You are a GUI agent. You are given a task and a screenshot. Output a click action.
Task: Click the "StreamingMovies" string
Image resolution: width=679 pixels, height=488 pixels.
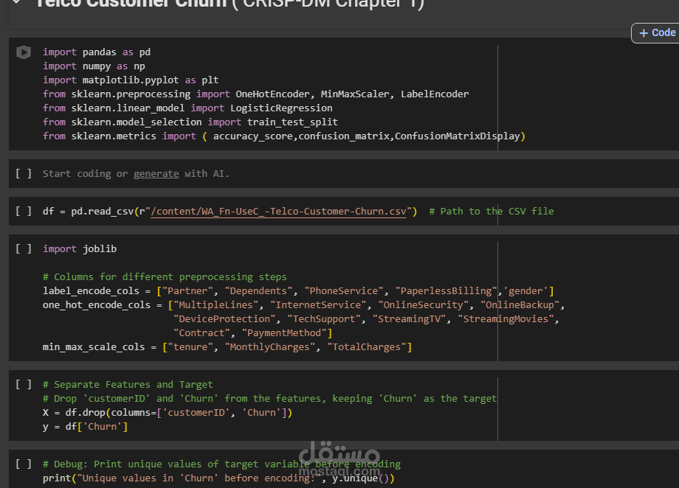[506, 319]
